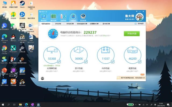Uncheck the memory score 11037 checkbox
This screenshot has width=172, height=107.
[x=113, y=62]
